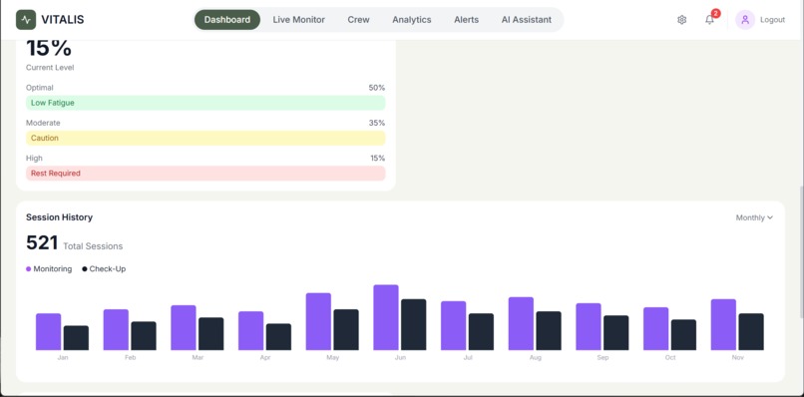Select the May Monitoring bar

[x=318, y=321]
